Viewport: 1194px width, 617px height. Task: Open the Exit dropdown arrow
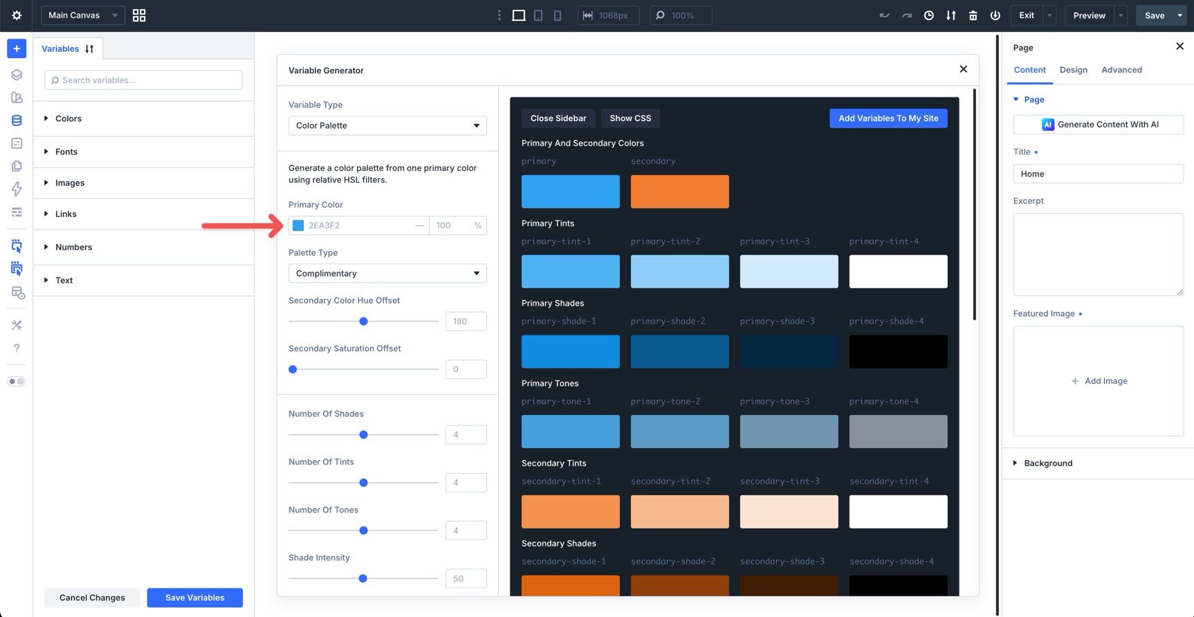coord(1049,15)
